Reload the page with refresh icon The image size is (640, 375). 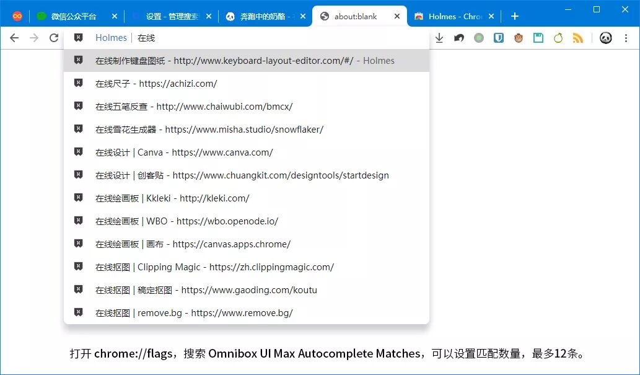[54, 38]
